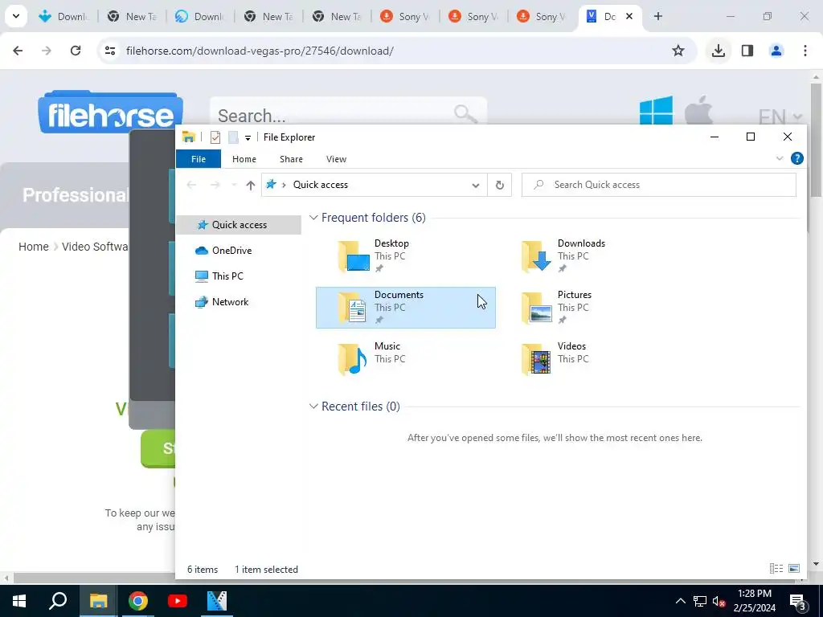
Task: Open Customize Quick Access Toolbar dropdown
Action: 248,138
